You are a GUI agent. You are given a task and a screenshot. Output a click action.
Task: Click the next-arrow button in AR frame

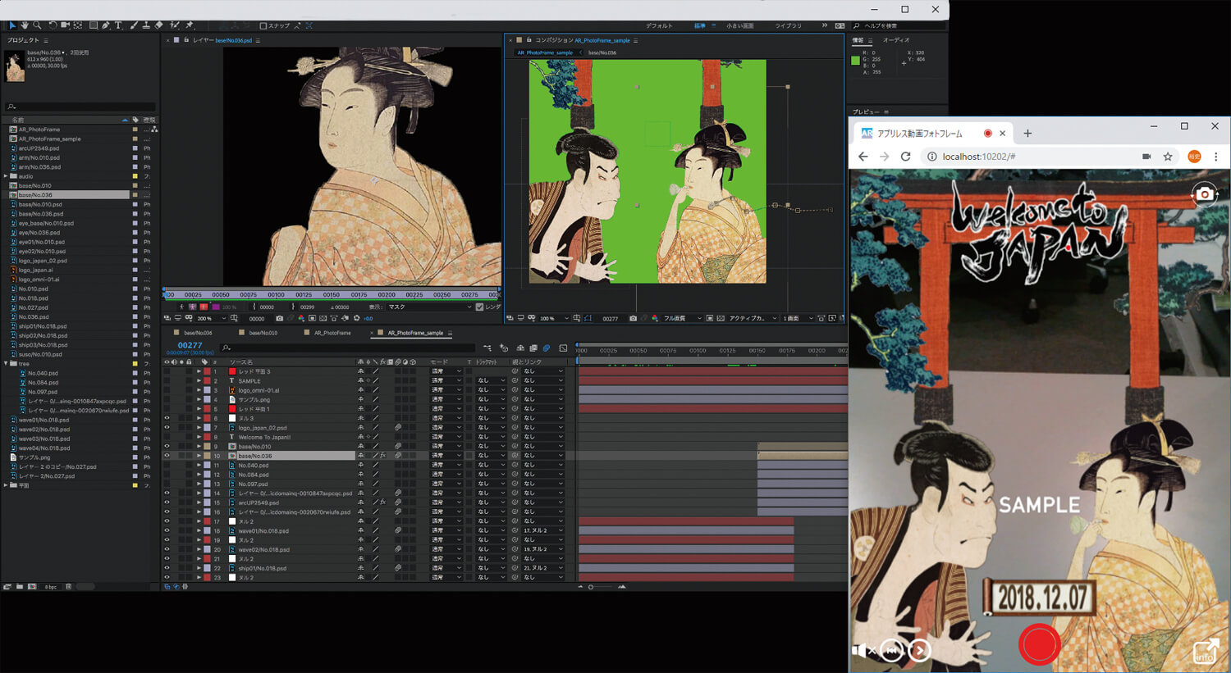920,651
